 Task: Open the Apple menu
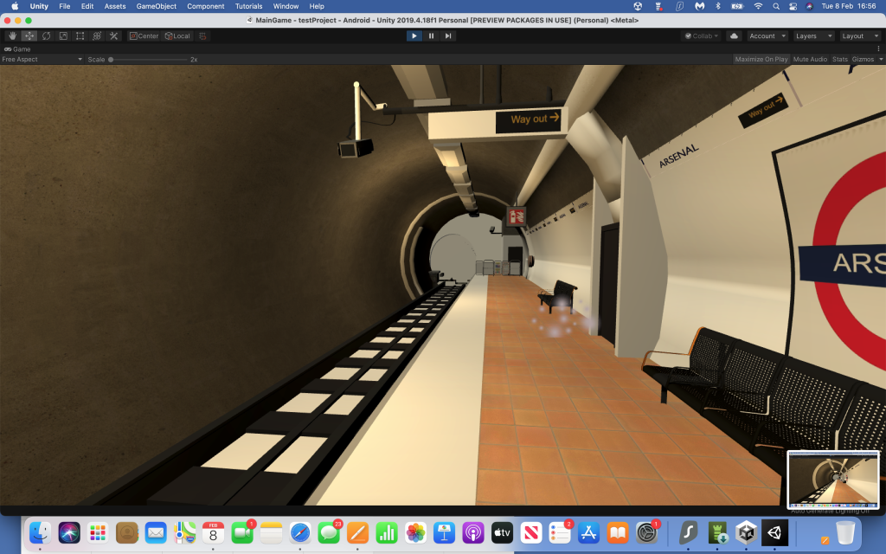15,6
